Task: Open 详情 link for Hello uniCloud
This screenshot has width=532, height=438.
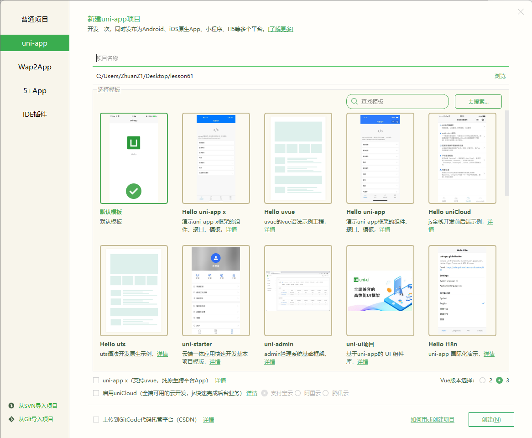Action: tap(490, 222)
